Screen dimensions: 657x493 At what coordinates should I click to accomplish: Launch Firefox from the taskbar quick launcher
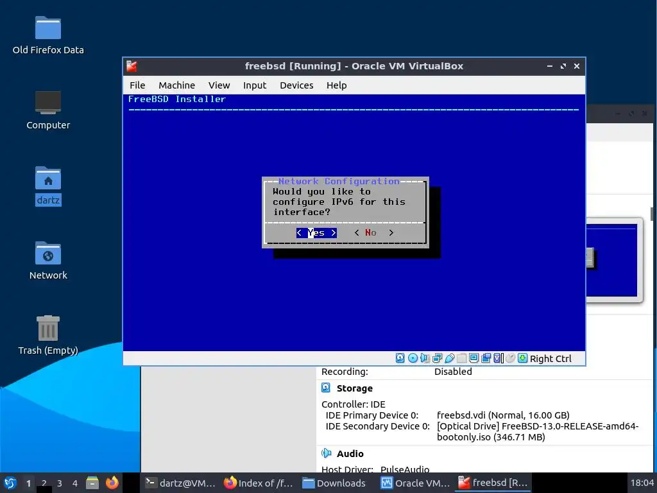112,483
